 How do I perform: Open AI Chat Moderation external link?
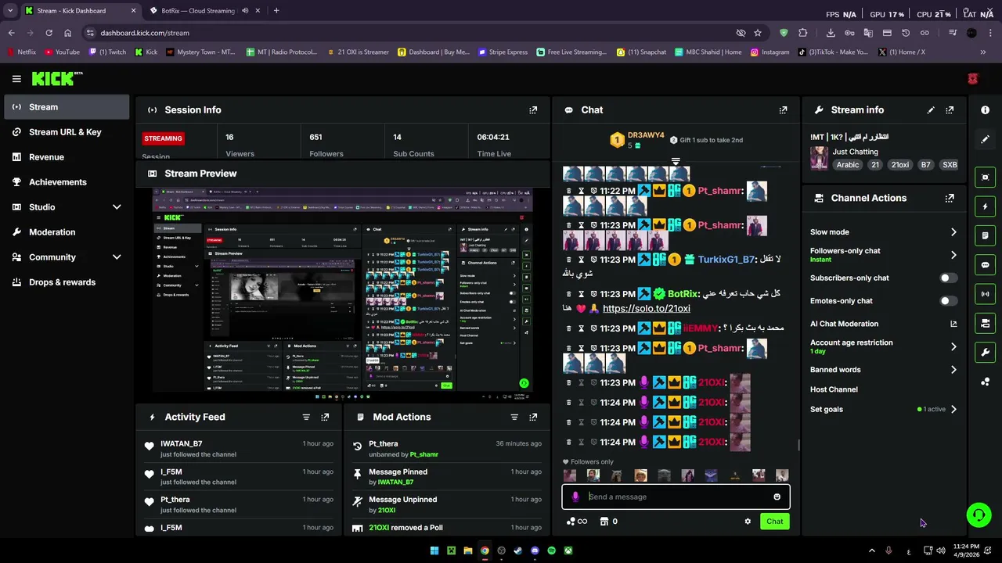click(953, 324)
